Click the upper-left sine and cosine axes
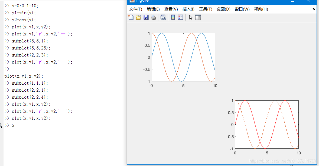This screenshot has height=166, width=319. point(183,57)
